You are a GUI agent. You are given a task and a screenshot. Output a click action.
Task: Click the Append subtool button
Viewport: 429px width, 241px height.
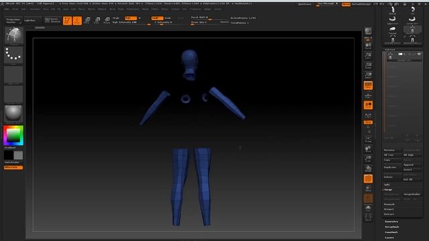[412, 165]
